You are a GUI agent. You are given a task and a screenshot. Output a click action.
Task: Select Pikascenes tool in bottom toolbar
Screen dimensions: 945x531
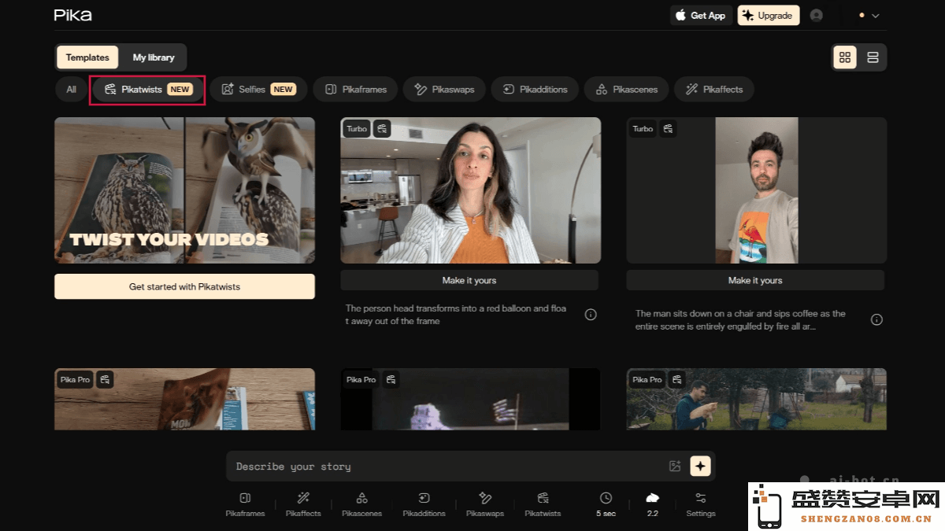tap(361, 505)
